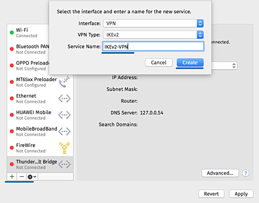
Task: Click the 'Search Domains:' label
Action: coord(118,124)
